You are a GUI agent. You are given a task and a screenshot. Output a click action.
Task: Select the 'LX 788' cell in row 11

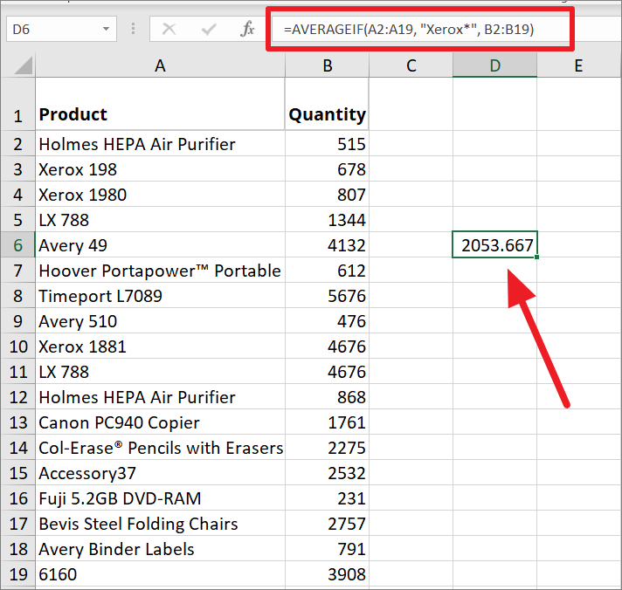point(160,372)
